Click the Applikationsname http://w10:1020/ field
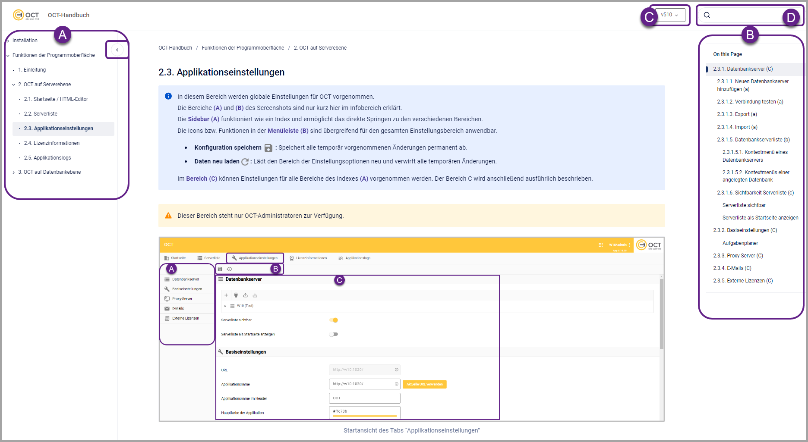Viewport: 808px width, 442px height. (365, 384)
